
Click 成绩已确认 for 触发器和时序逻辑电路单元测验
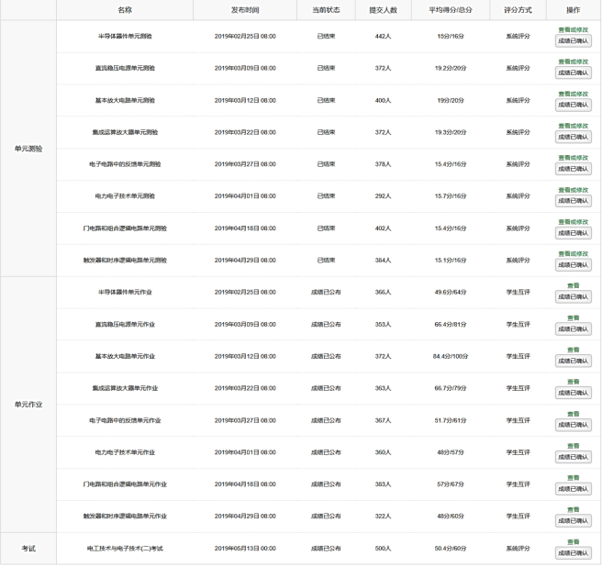(x=573, y=264)
